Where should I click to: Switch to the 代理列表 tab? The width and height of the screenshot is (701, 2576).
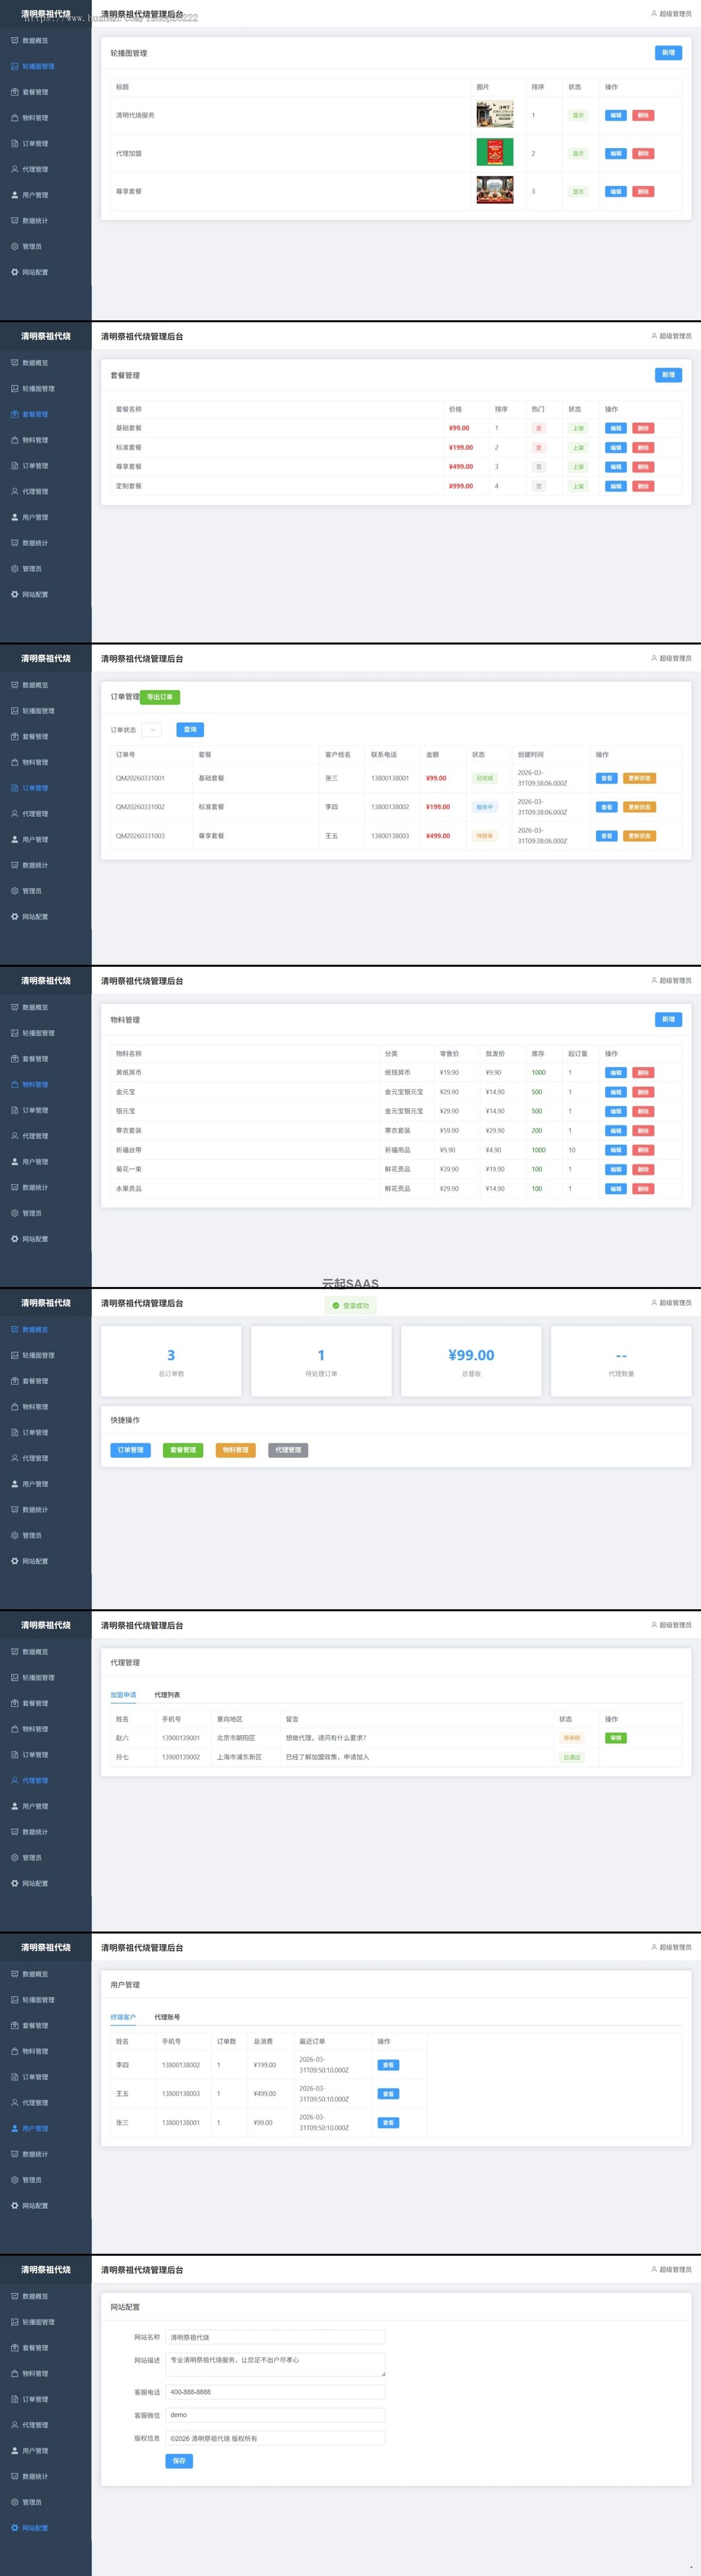pyautogui.click(x=167, y=1695)
